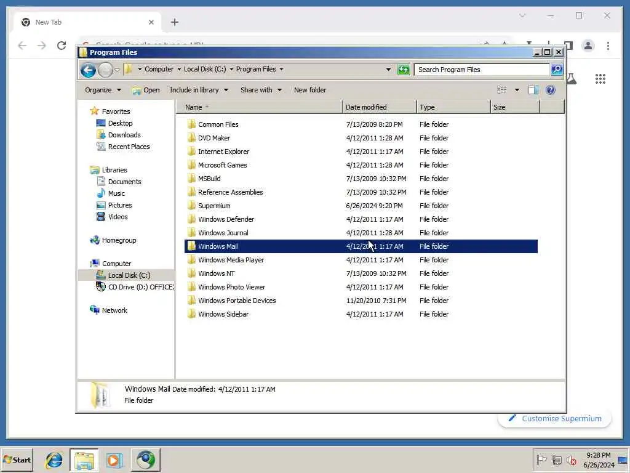This screenshot has width=630, height=473.
Task: Click in the Search Program Files field
Action: (482, 70)
